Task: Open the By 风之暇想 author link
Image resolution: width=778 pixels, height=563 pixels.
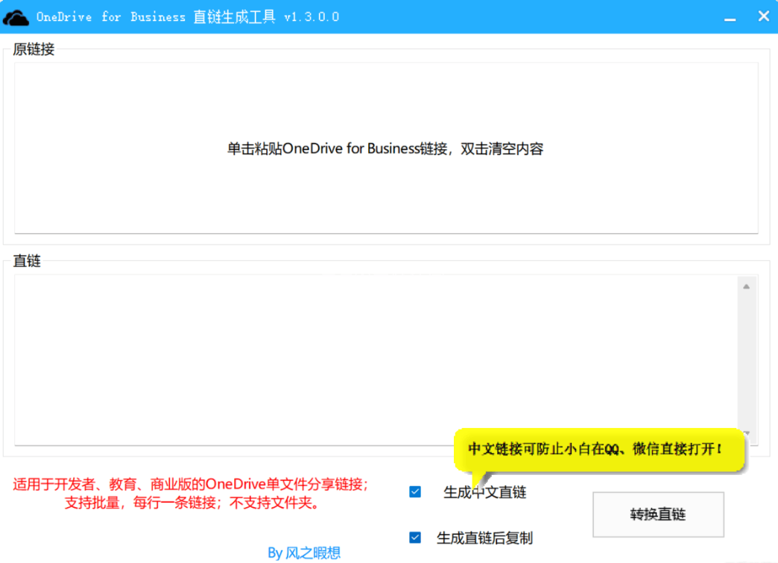Action: [x=304, y=553]
